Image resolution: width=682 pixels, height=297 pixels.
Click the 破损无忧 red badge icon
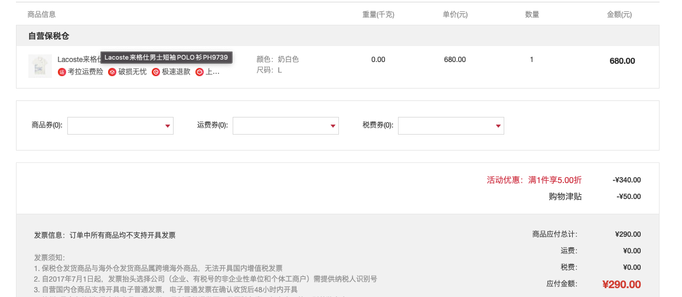[112, 72]
